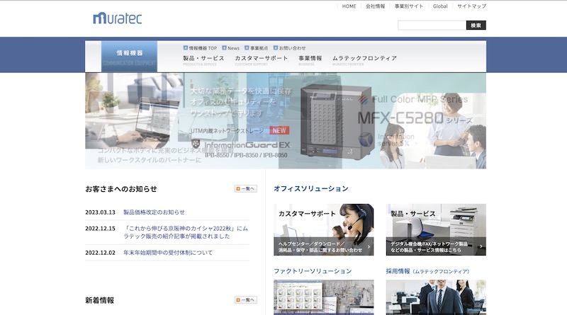Open 情報機器 TOP sub-link
567x315 pixels.
[x=200, y=48]
